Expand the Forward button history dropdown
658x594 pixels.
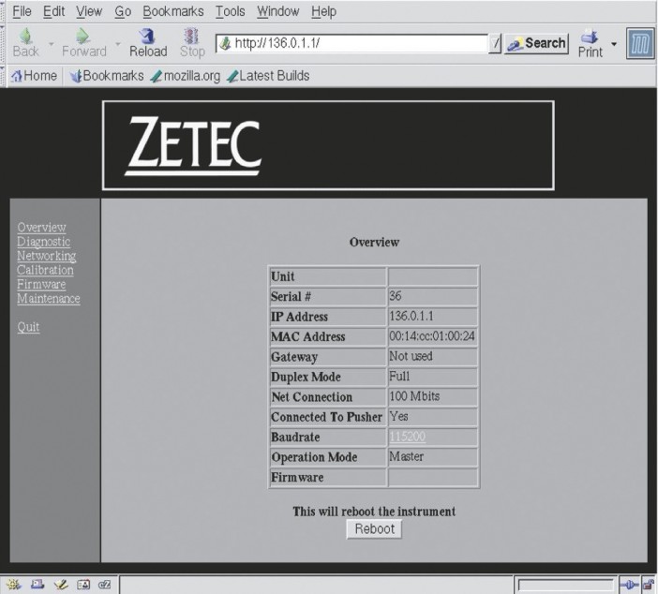click(118, 43)
